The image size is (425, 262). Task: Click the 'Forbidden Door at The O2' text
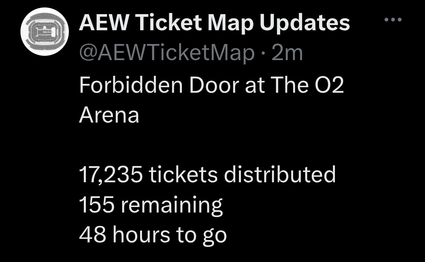coord(211,85)
